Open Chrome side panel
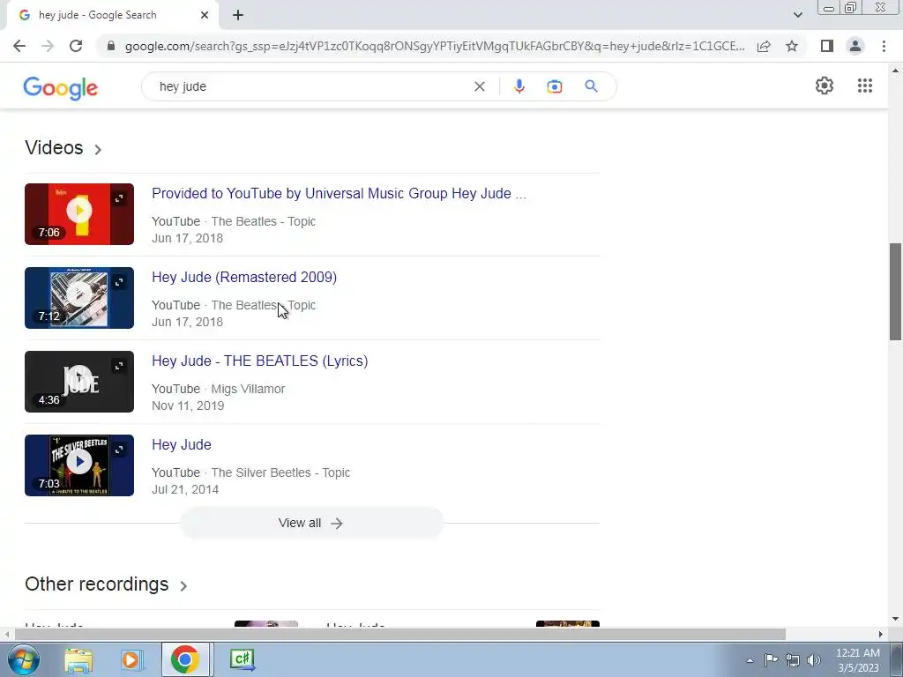The image size is (903, 677). (827, 46)
